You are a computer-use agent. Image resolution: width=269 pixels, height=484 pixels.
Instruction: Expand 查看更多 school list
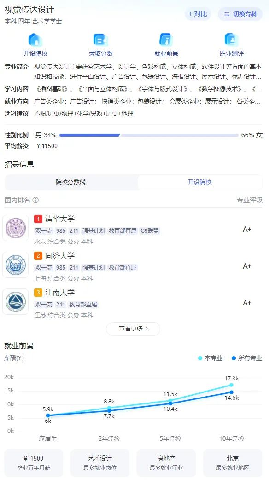(133, 329)
